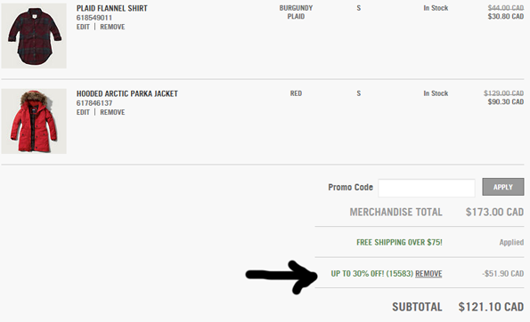Open the Plaid Flannel Shirt title
The width and height of the screenshot is (530, 322).
112,8
